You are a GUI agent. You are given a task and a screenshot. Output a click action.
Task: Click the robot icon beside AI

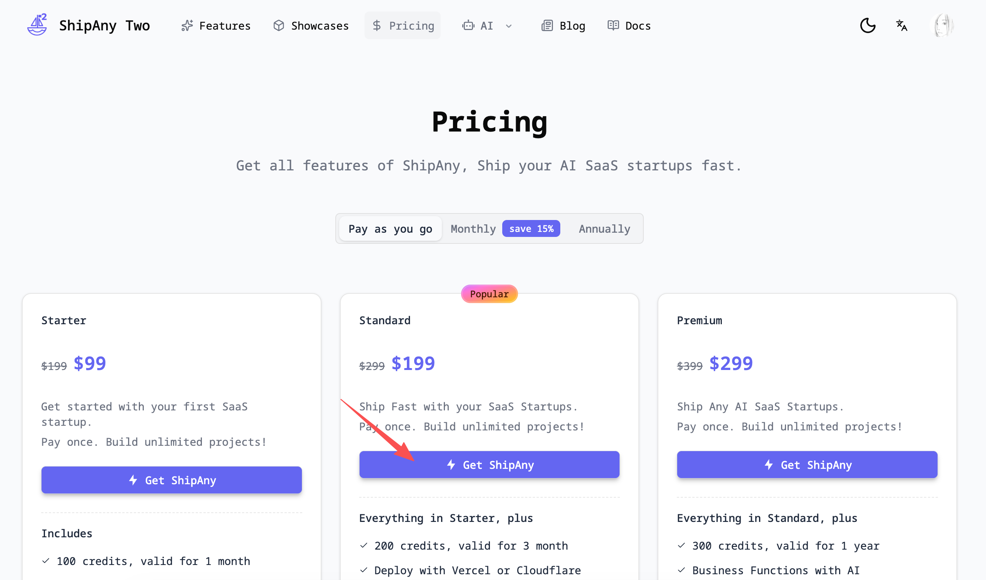tap(468, 26)
